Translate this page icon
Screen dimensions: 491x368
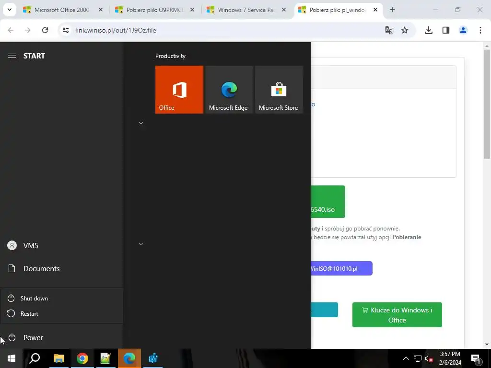(x=389, y=30)
